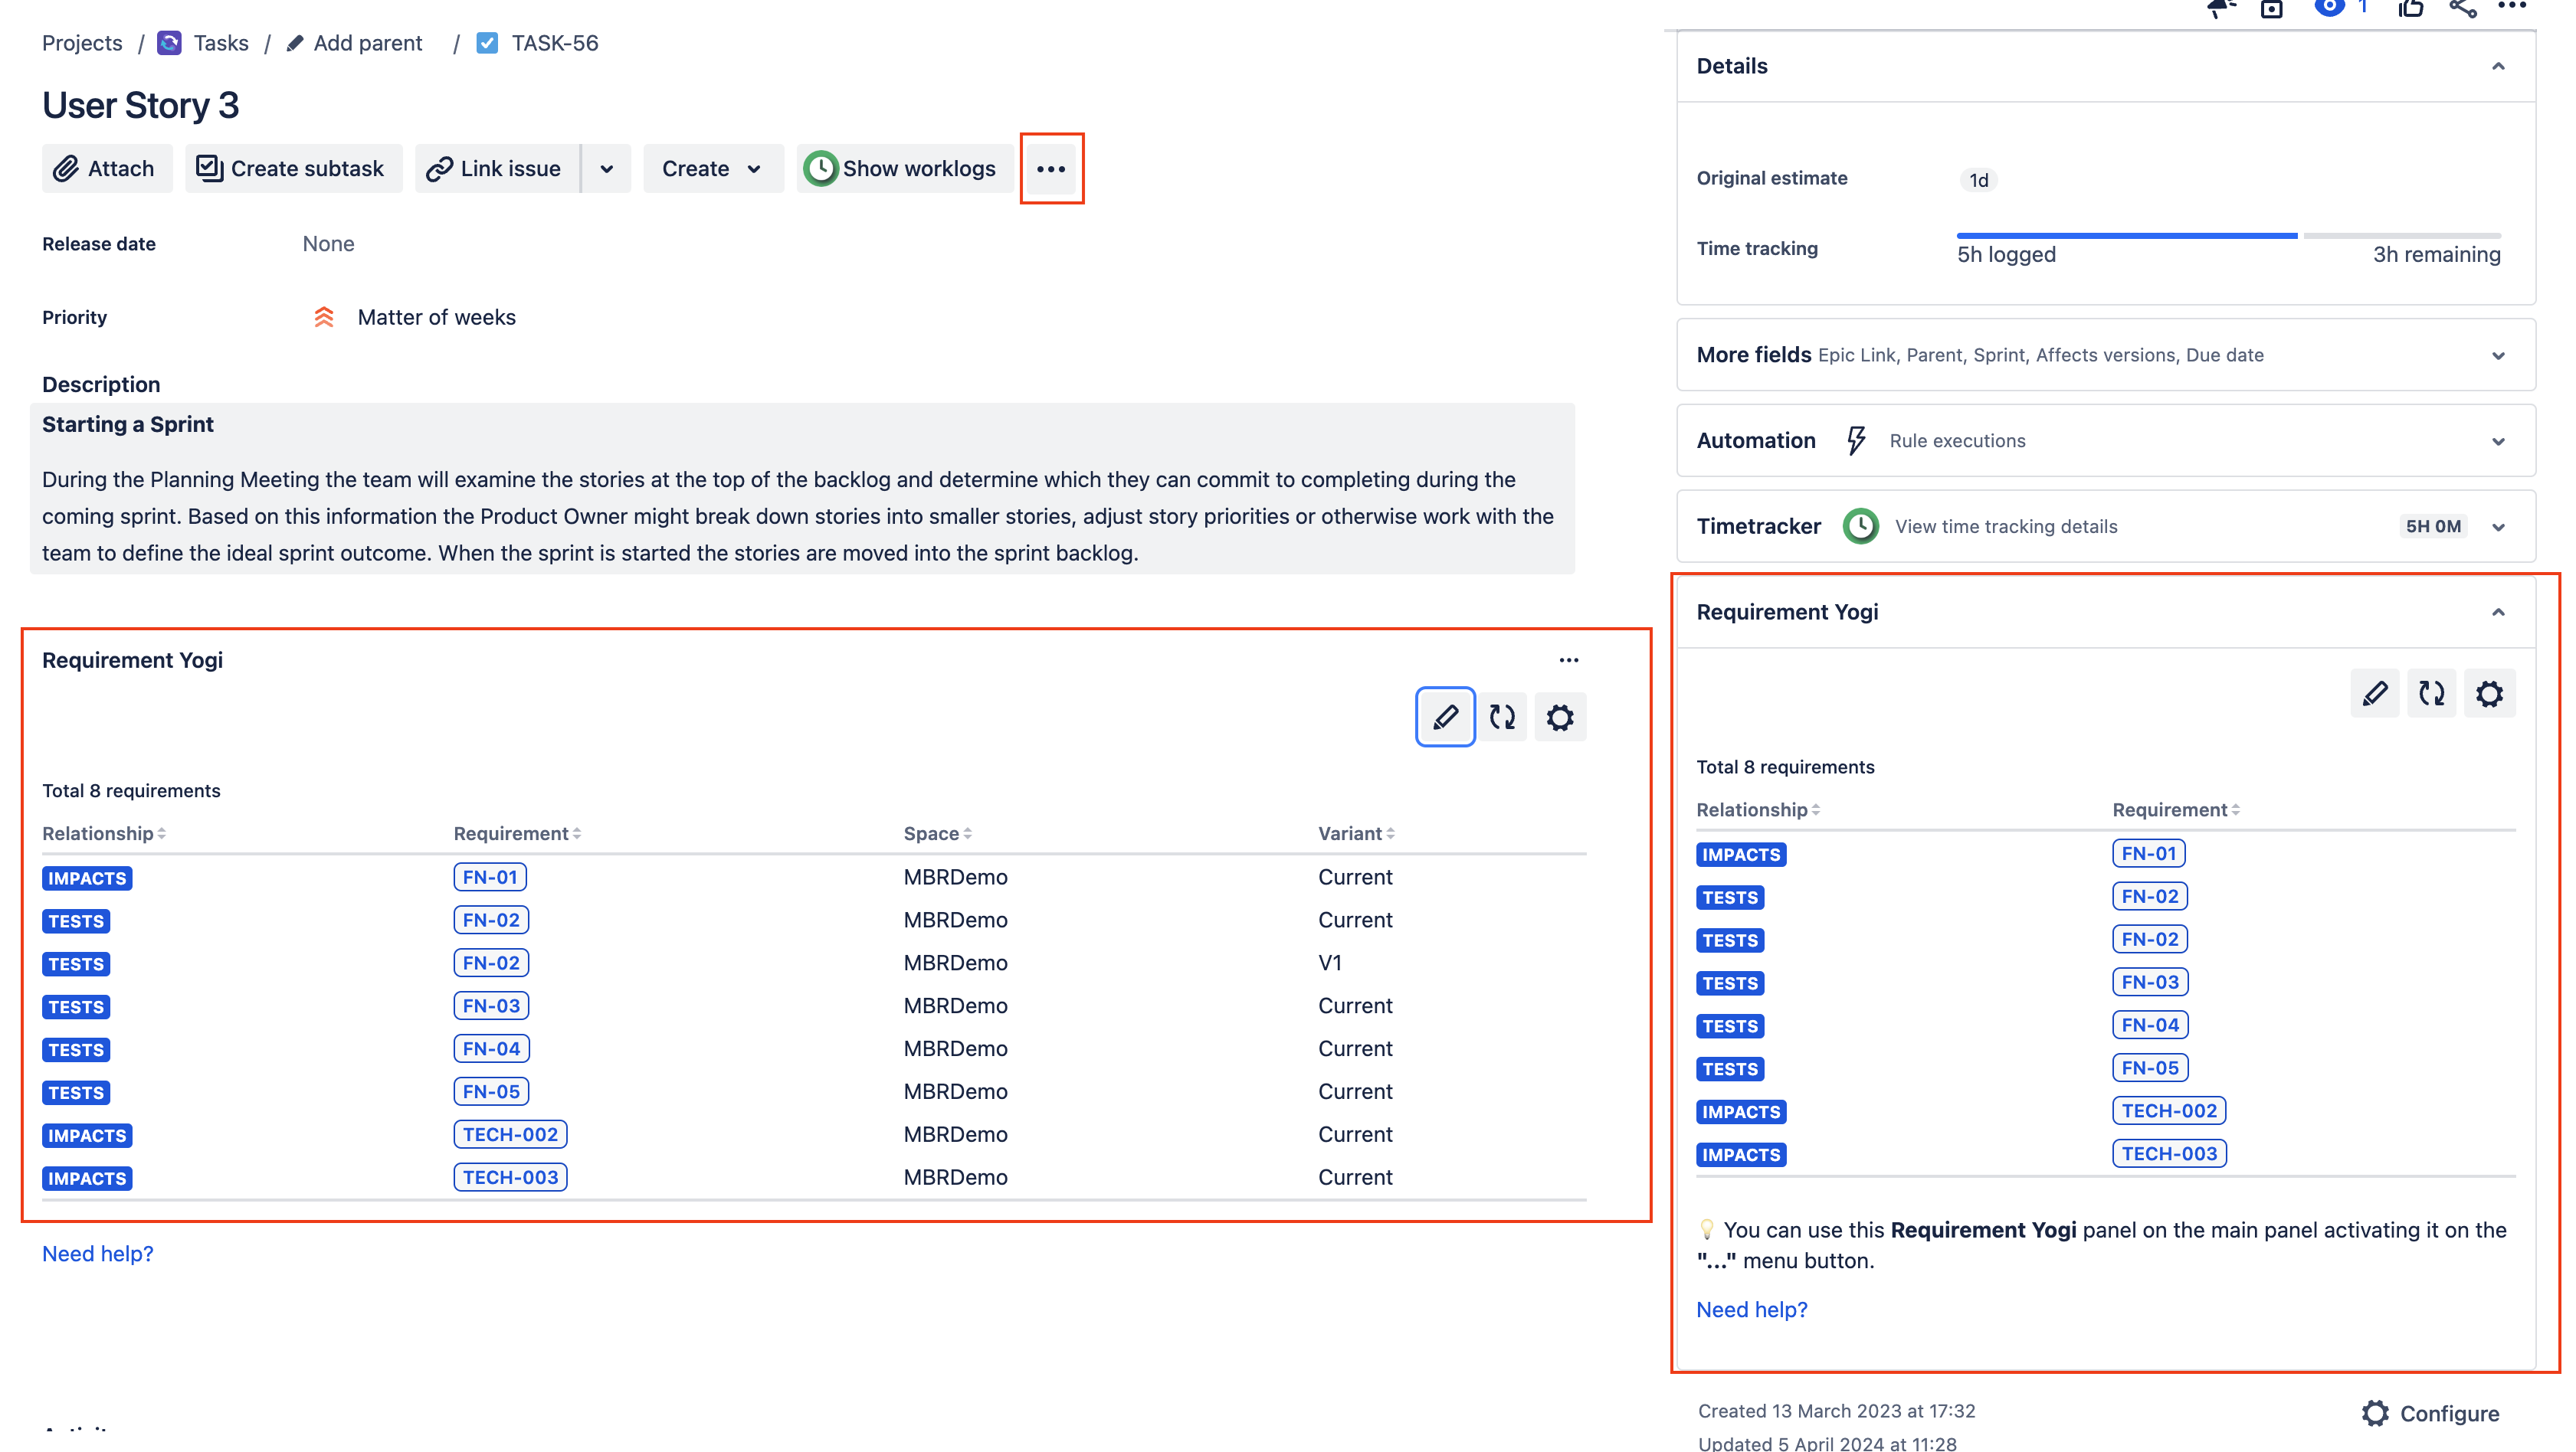Viewport: 2576px width, 1452px height.
Task: Click the watch eye icon showing 1 watcher
Action: [2330, 10]
